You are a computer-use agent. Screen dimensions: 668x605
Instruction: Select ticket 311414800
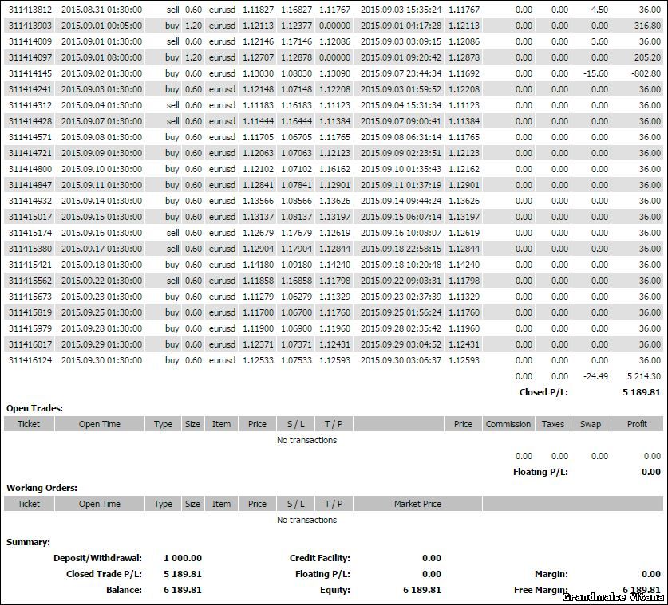(30, 169)
